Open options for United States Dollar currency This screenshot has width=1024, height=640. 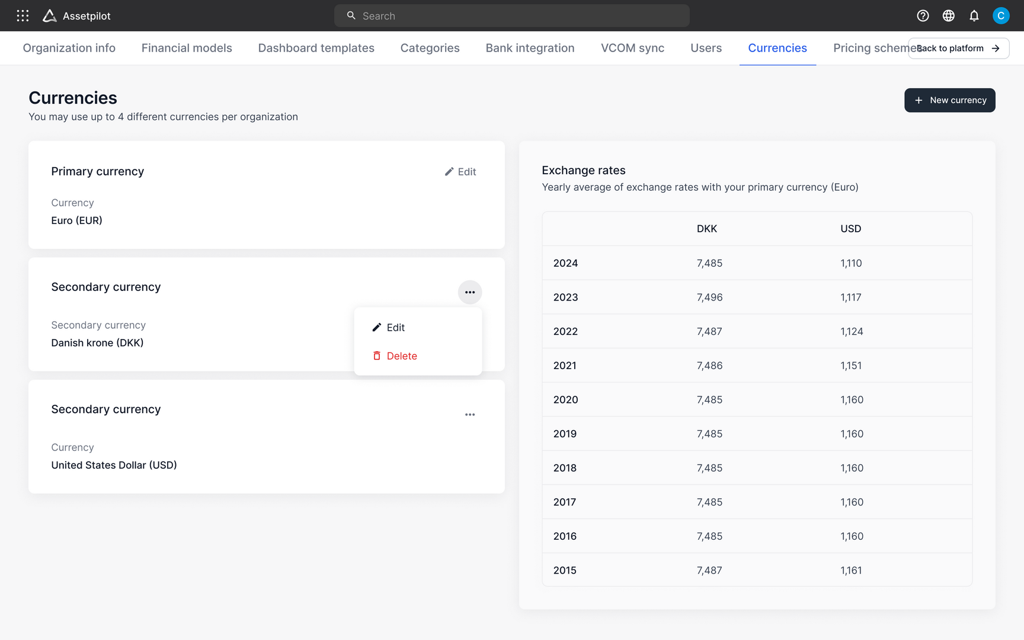(x=470, y=415)
